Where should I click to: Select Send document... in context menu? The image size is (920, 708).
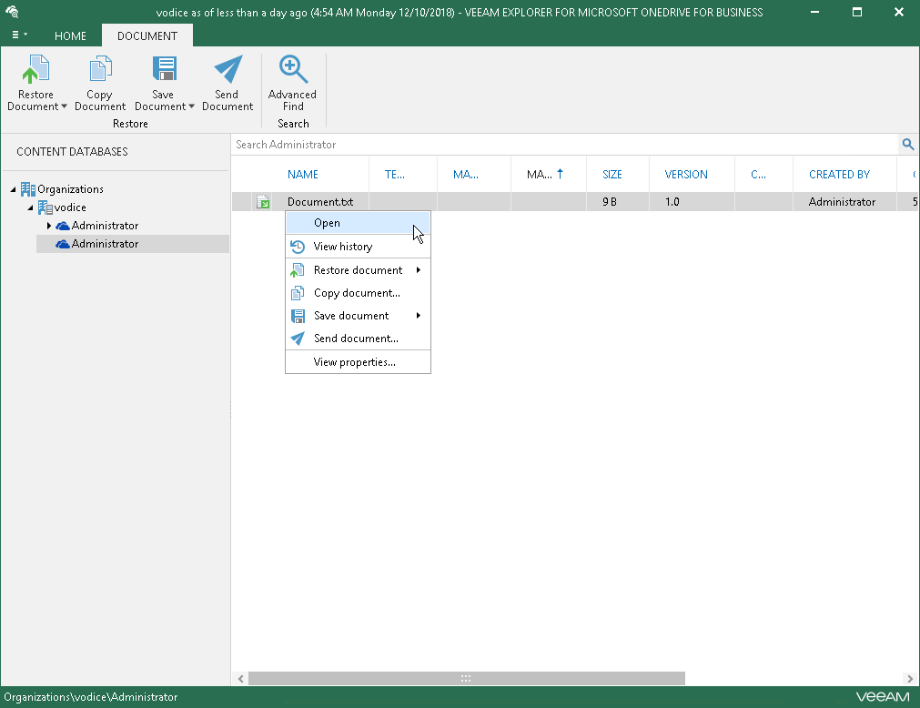(358, 339)
